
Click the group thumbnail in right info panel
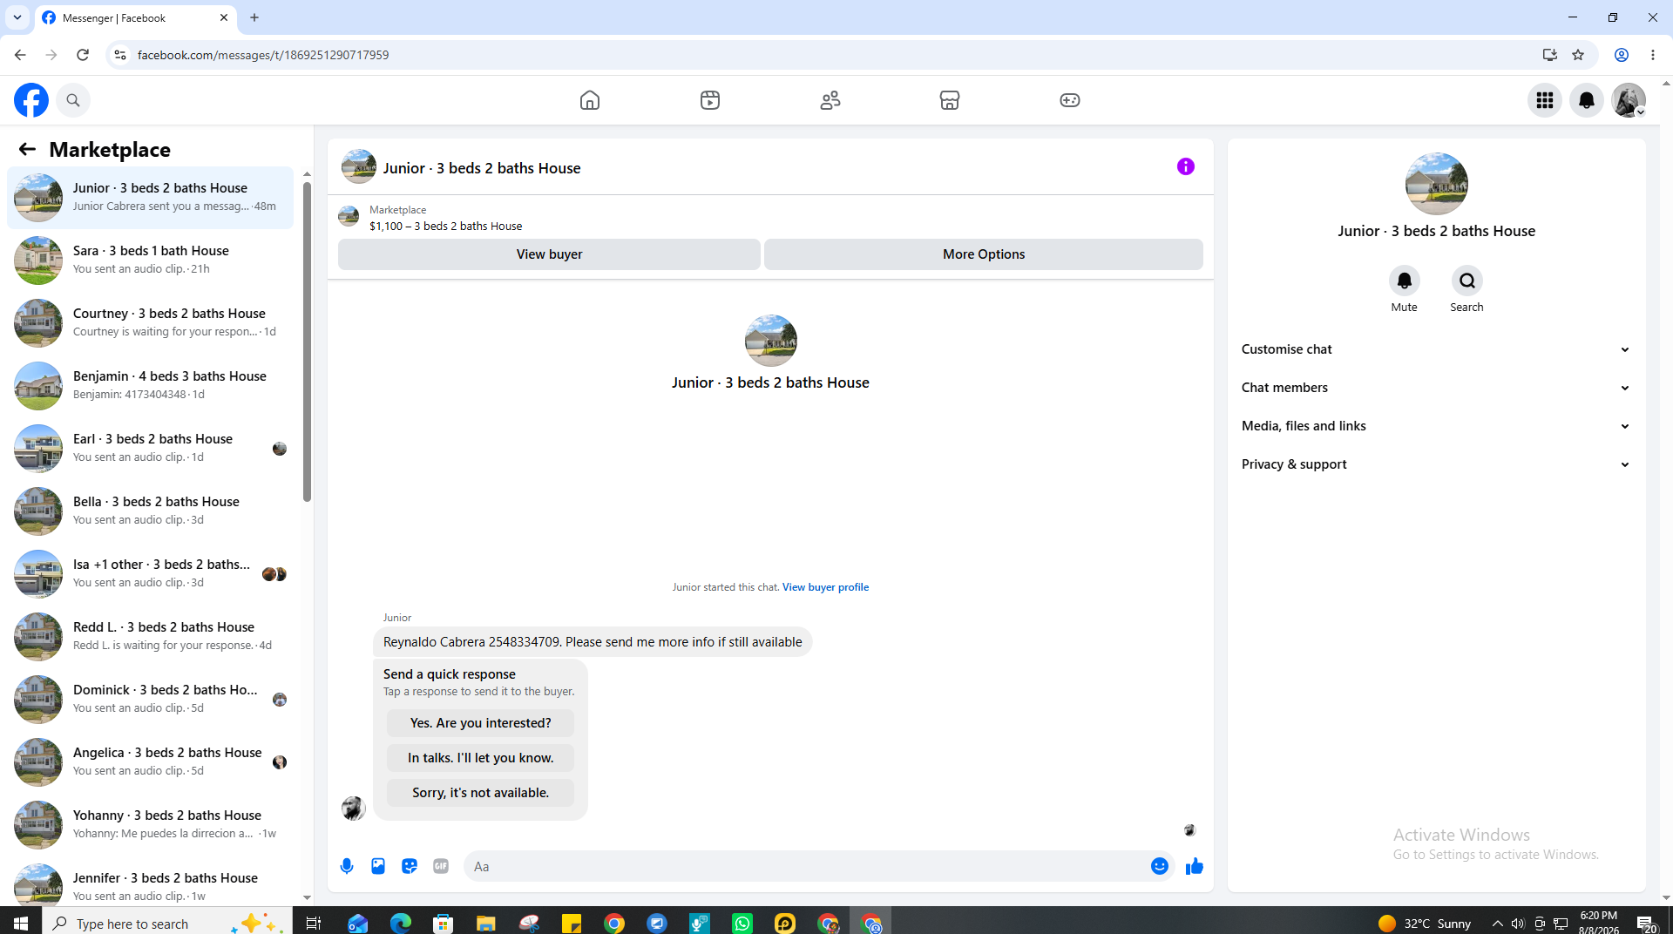tap(1436, 184)
